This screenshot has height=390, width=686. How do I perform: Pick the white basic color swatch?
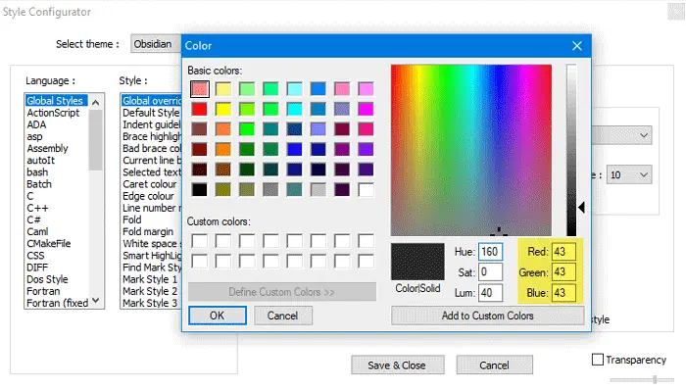366,190
